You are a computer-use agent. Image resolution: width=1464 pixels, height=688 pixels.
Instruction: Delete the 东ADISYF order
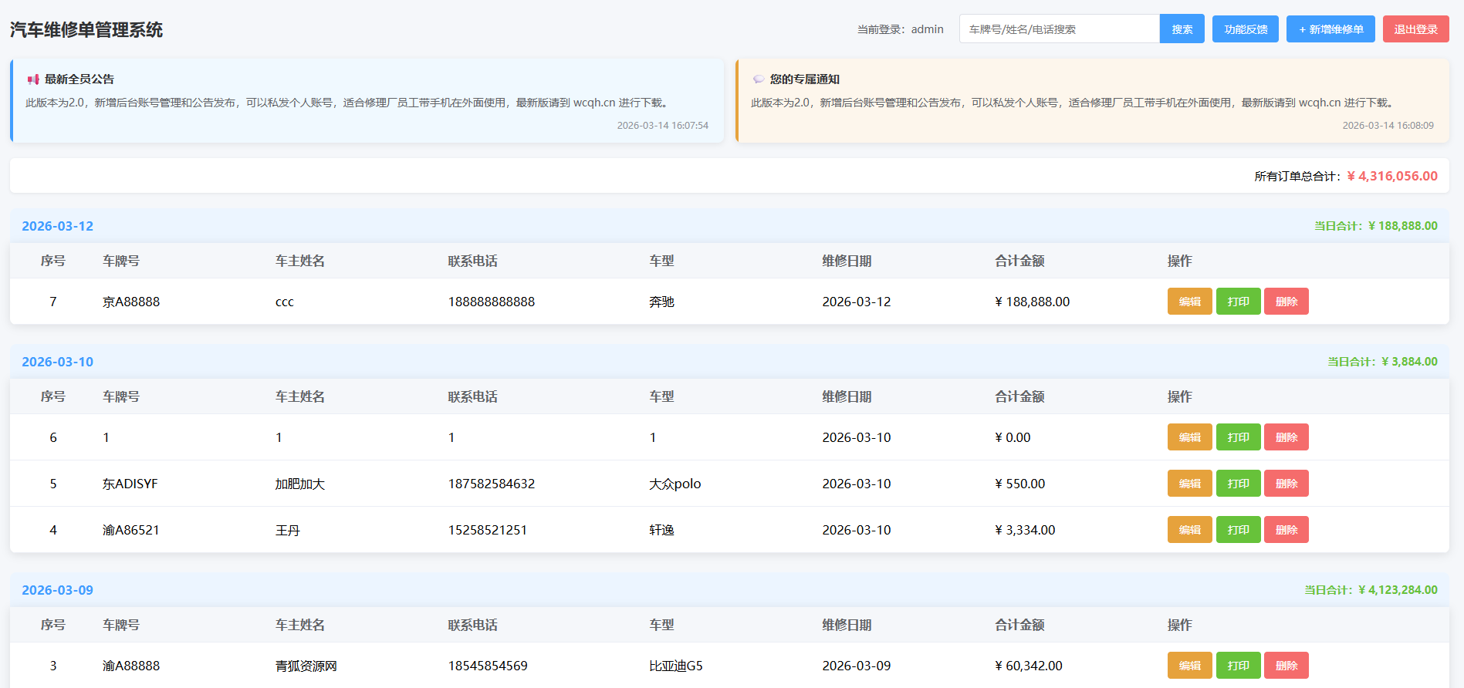[x=1286, y=484]
